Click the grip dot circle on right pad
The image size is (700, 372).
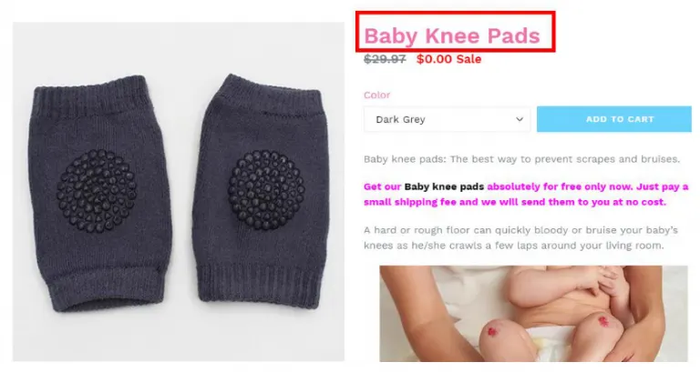point(266,189)
